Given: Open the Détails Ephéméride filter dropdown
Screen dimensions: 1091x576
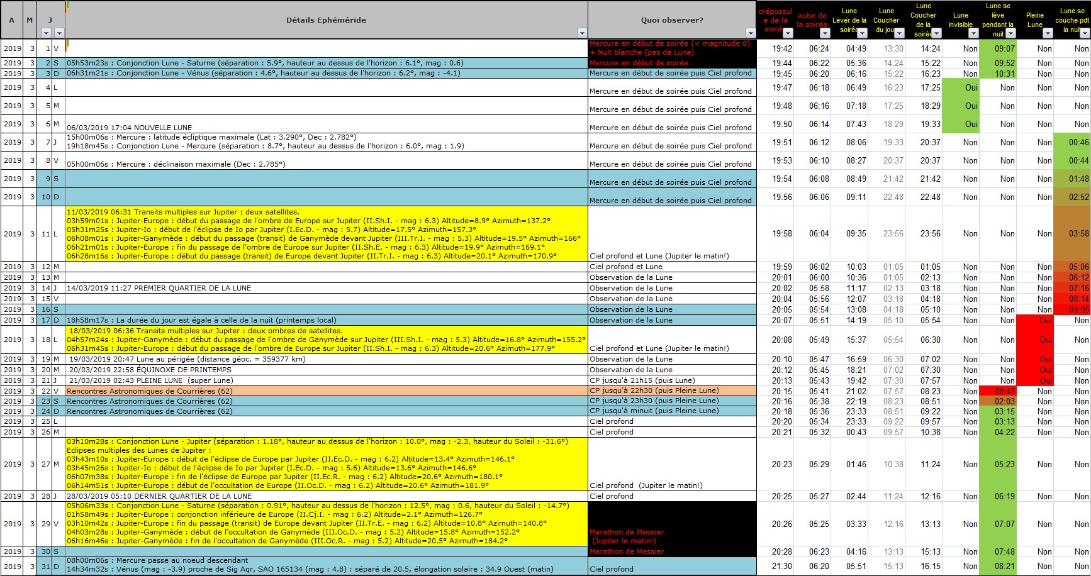Looking at the screenshot, I should pyautogui.click(x=582, y=33).
